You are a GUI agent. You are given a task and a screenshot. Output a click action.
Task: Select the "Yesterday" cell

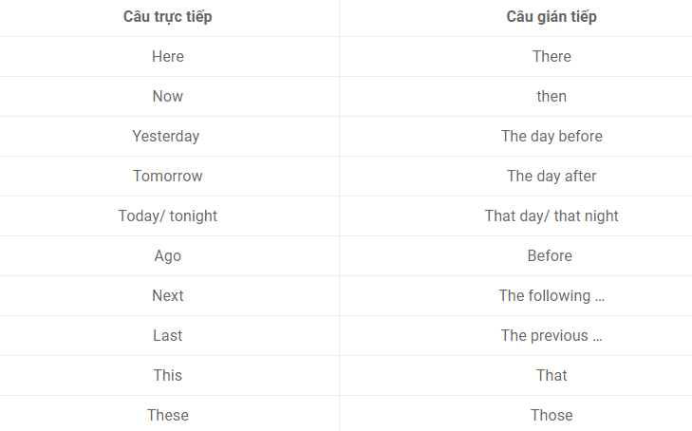coord(168,137)
